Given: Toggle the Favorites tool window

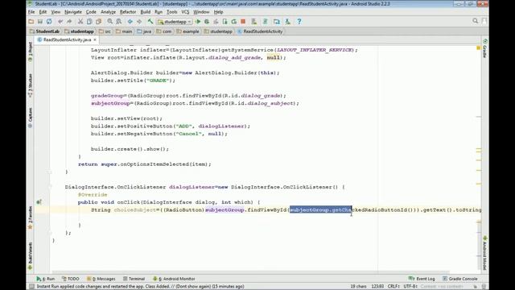Looking at the screenshot, I should (31, 217).
